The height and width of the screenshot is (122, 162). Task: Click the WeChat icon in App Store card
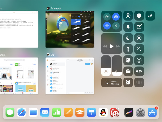point(17,65)
